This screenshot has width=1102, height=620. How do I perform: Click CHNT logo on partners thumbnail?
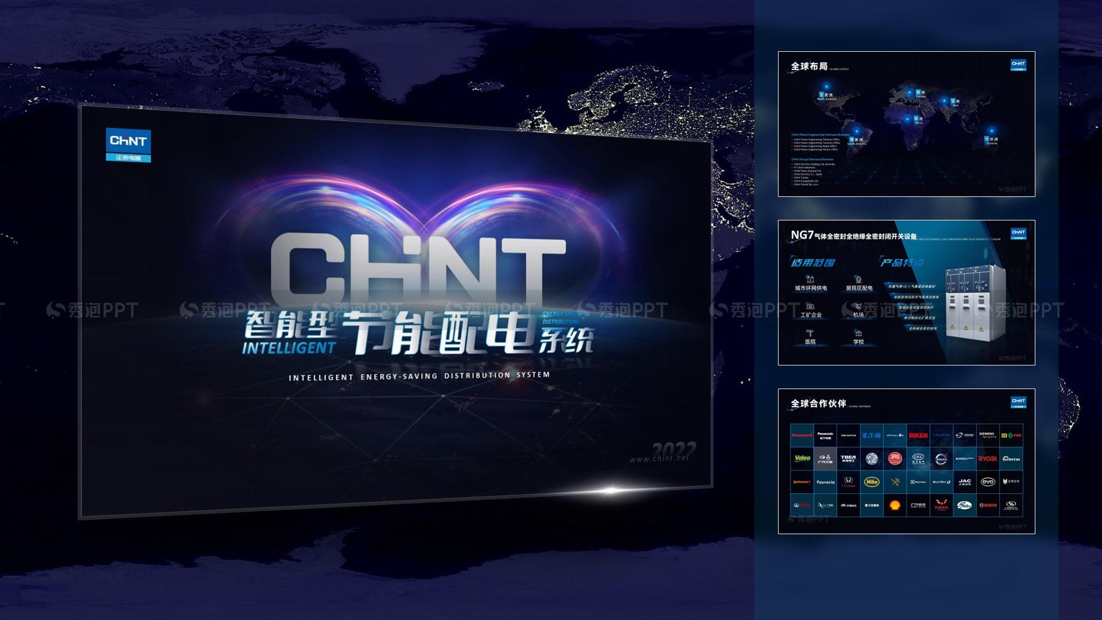tap(1018, 402)
